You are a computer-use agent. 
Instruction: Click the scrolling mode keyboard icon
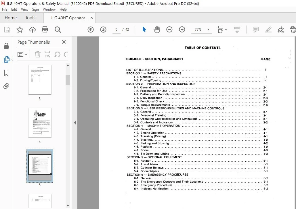click(x=237, y=30)
